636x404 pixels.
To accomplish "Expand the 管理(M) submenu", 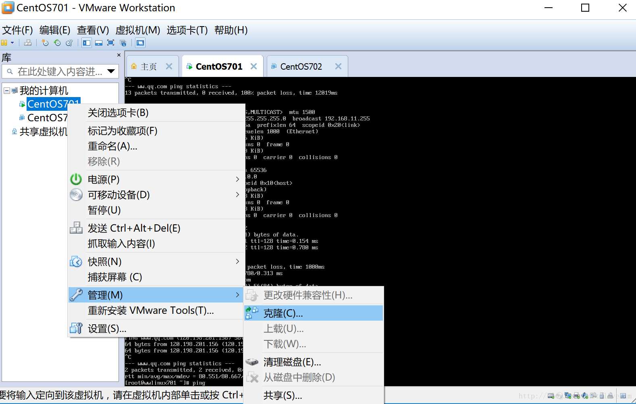I will tap(156, 295).
